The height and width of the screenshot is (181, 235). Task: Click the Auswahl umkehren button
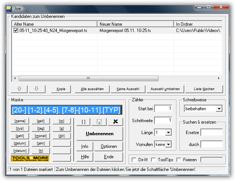[x=165, y=89]
